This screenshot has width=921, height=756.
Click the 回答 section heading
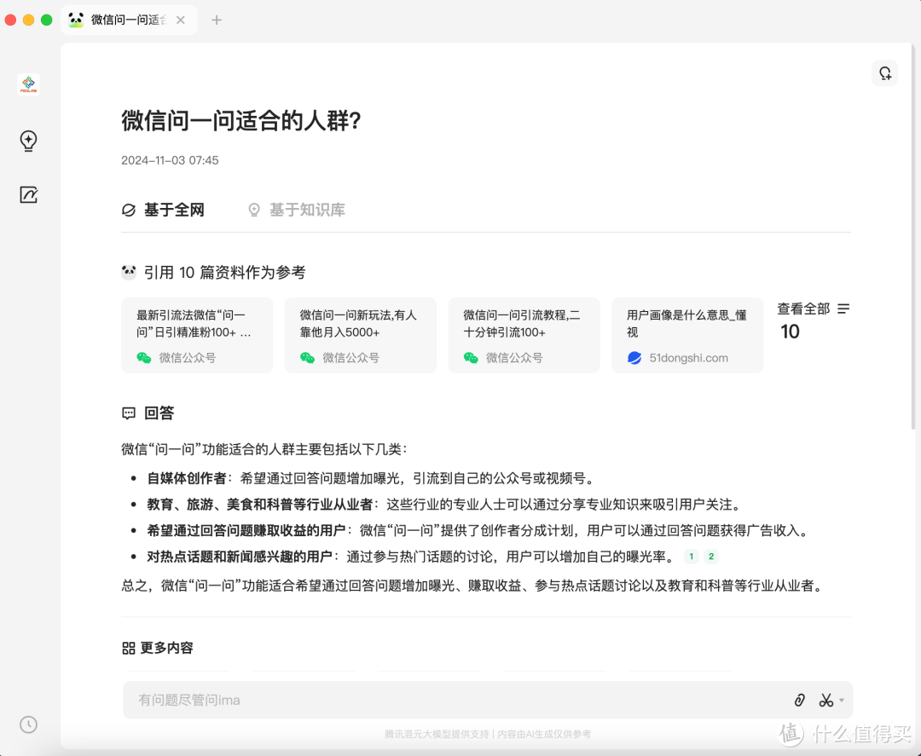pos(159,413)
